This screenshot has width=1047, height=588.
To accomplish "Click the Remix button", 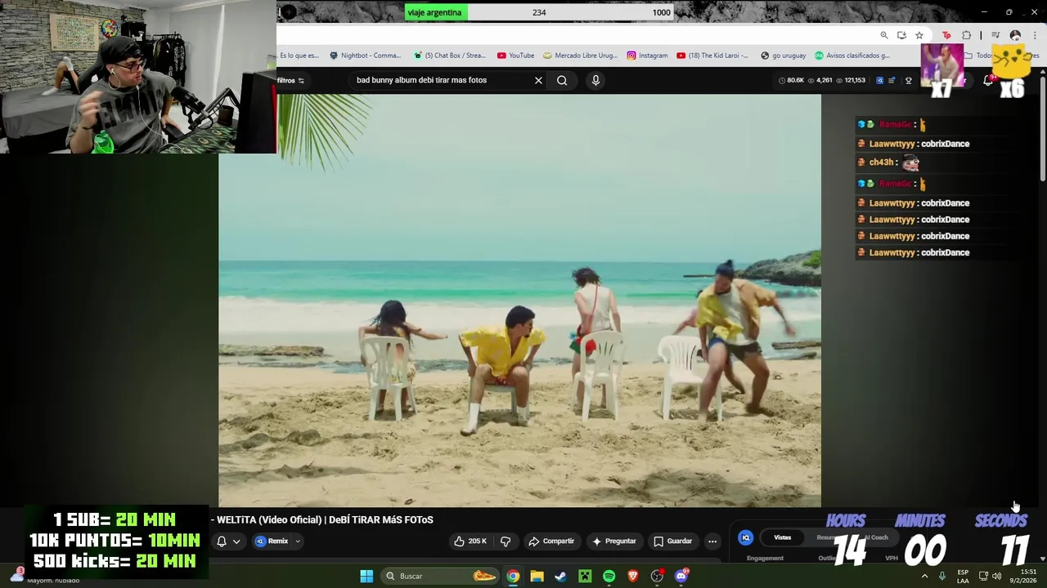I will pos(272,541).
